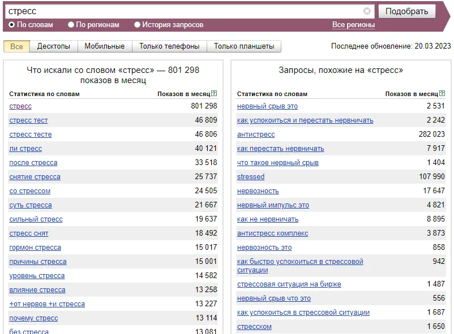The height and width of the screenshot is (334, 454).
Task: Open statistics for «гормон стресса»
Action: click(x=35, y=247)
